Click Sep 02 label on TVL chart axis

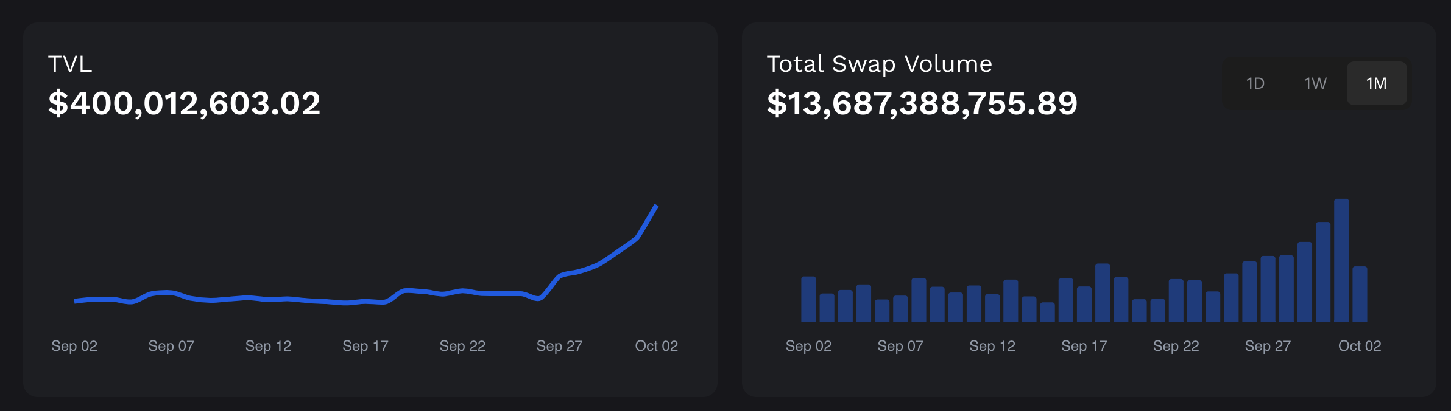(x=74, y=346)
